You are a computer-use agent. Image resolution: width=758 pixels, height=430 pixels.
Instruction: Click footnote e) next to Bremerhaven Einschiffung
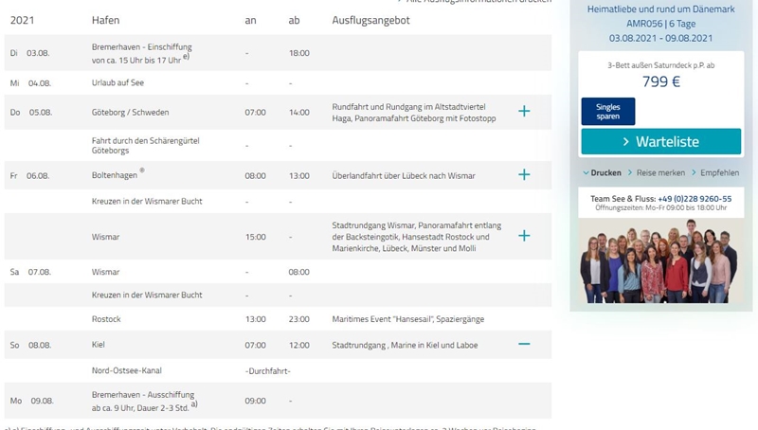pos(187,57)
